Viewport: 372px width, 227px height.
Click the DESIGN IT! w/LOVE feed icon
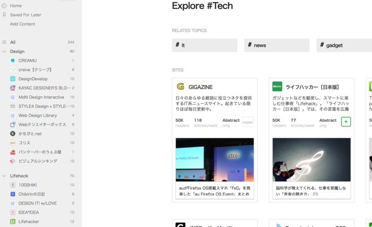coord(13,203)
